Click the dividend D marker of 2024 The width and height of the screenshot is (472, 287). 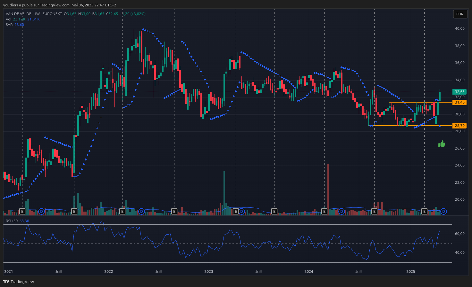point(341,211)
